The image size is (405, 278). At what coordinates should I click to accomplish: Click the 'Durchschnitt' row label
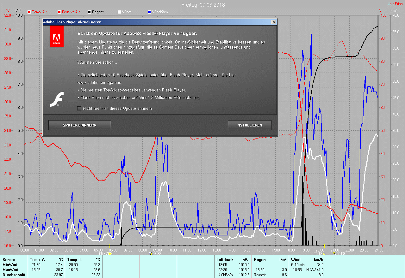tap(14, 275)
